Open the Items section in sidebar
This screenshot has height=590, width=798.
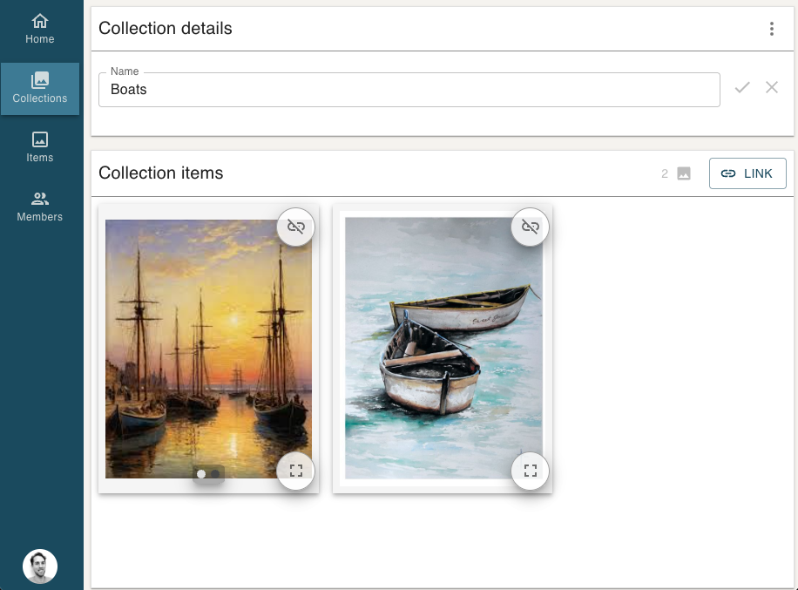pyautogui.click(x=40, y=147)
